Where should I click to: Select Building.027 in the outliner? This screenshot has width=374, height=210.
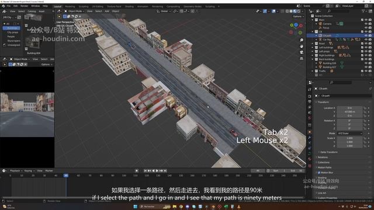[x=330, y=67]
